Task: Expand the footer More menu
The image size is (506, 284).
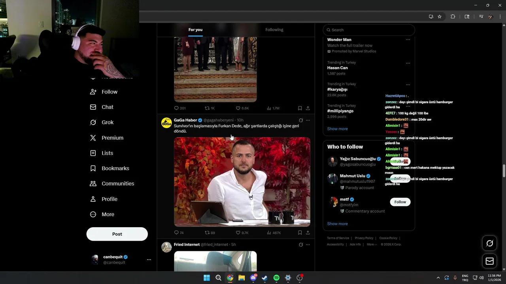Action: click(x=371, y=245)
